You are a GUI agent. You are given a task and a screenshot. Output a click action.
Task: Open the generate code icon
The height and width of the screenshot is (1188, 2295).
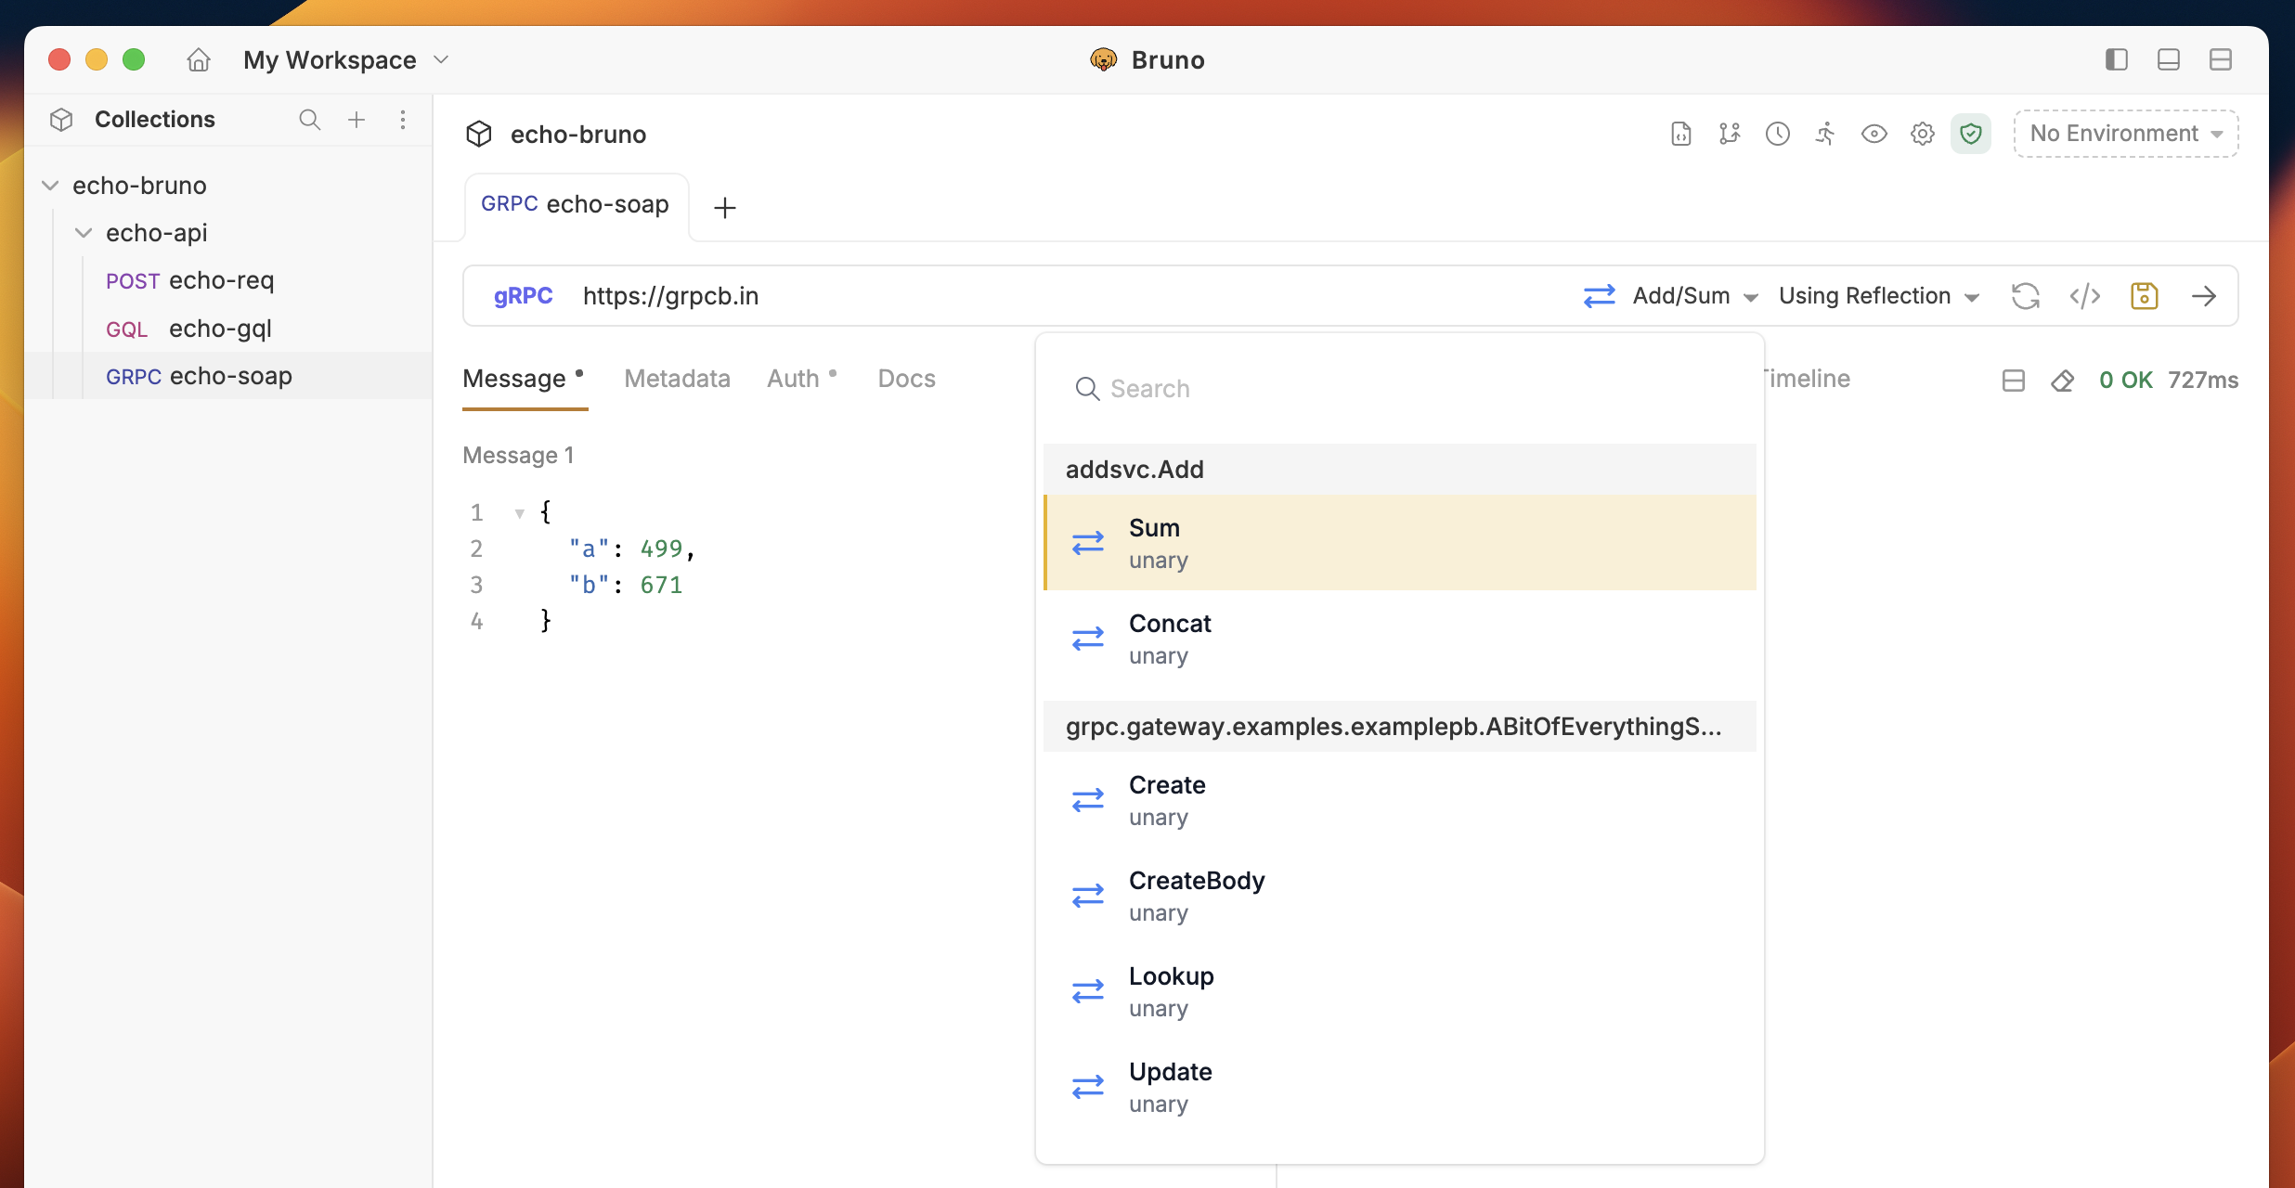point(2084,296)
